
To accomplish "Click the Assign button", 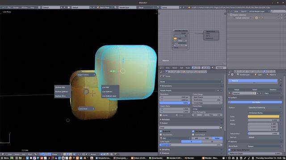I will (x=236, y=90).
